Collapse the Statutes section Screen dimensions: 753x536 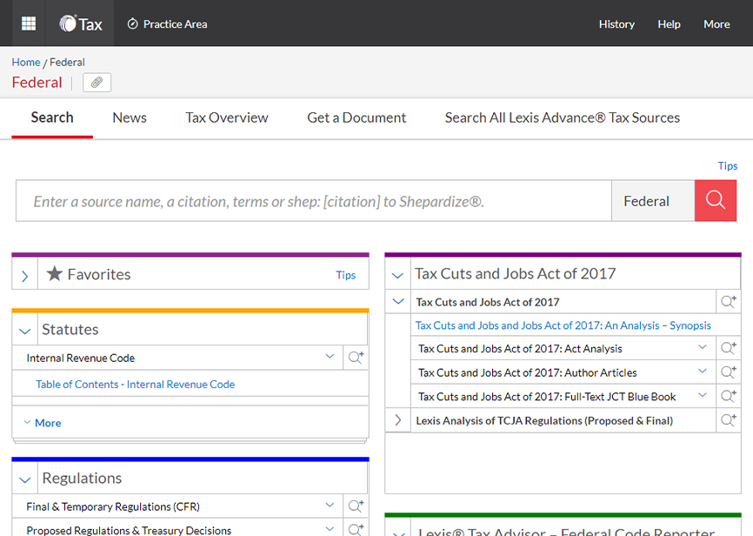tap(25, 331)
